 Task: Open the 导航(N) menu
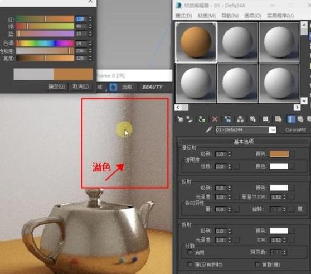pos(230,16)
